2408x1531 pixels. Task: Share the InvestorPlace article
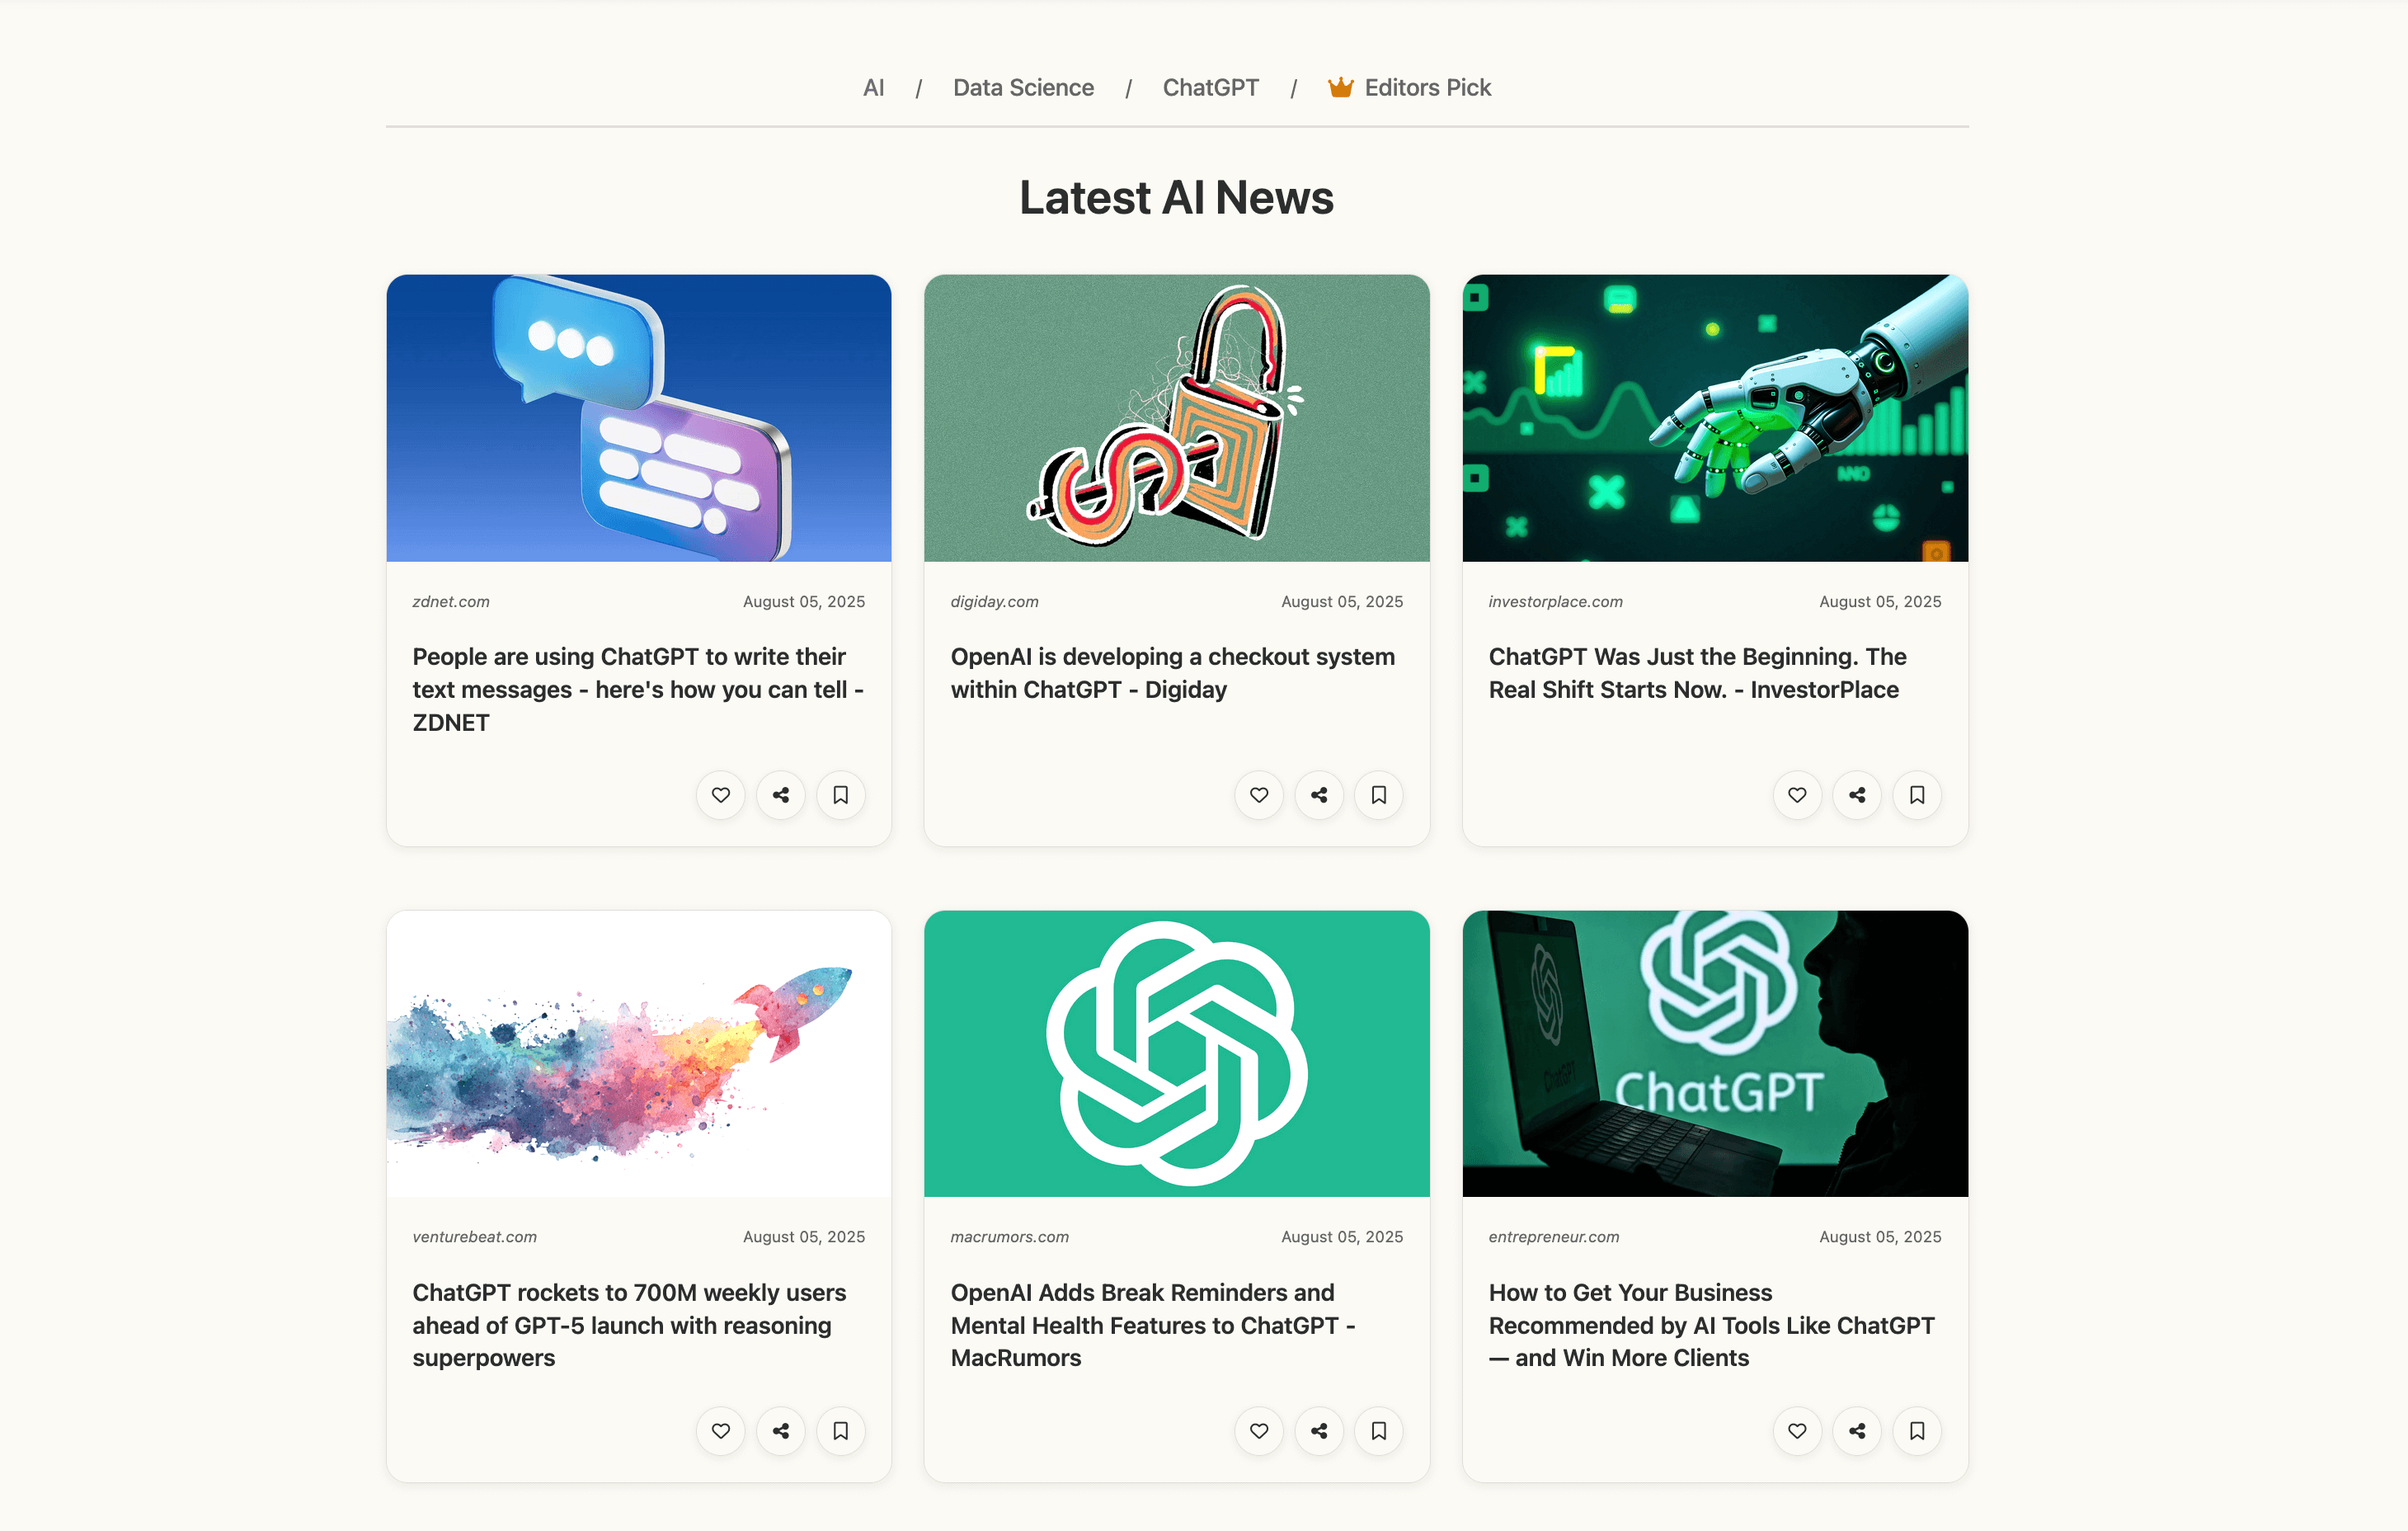point(1856,795)
